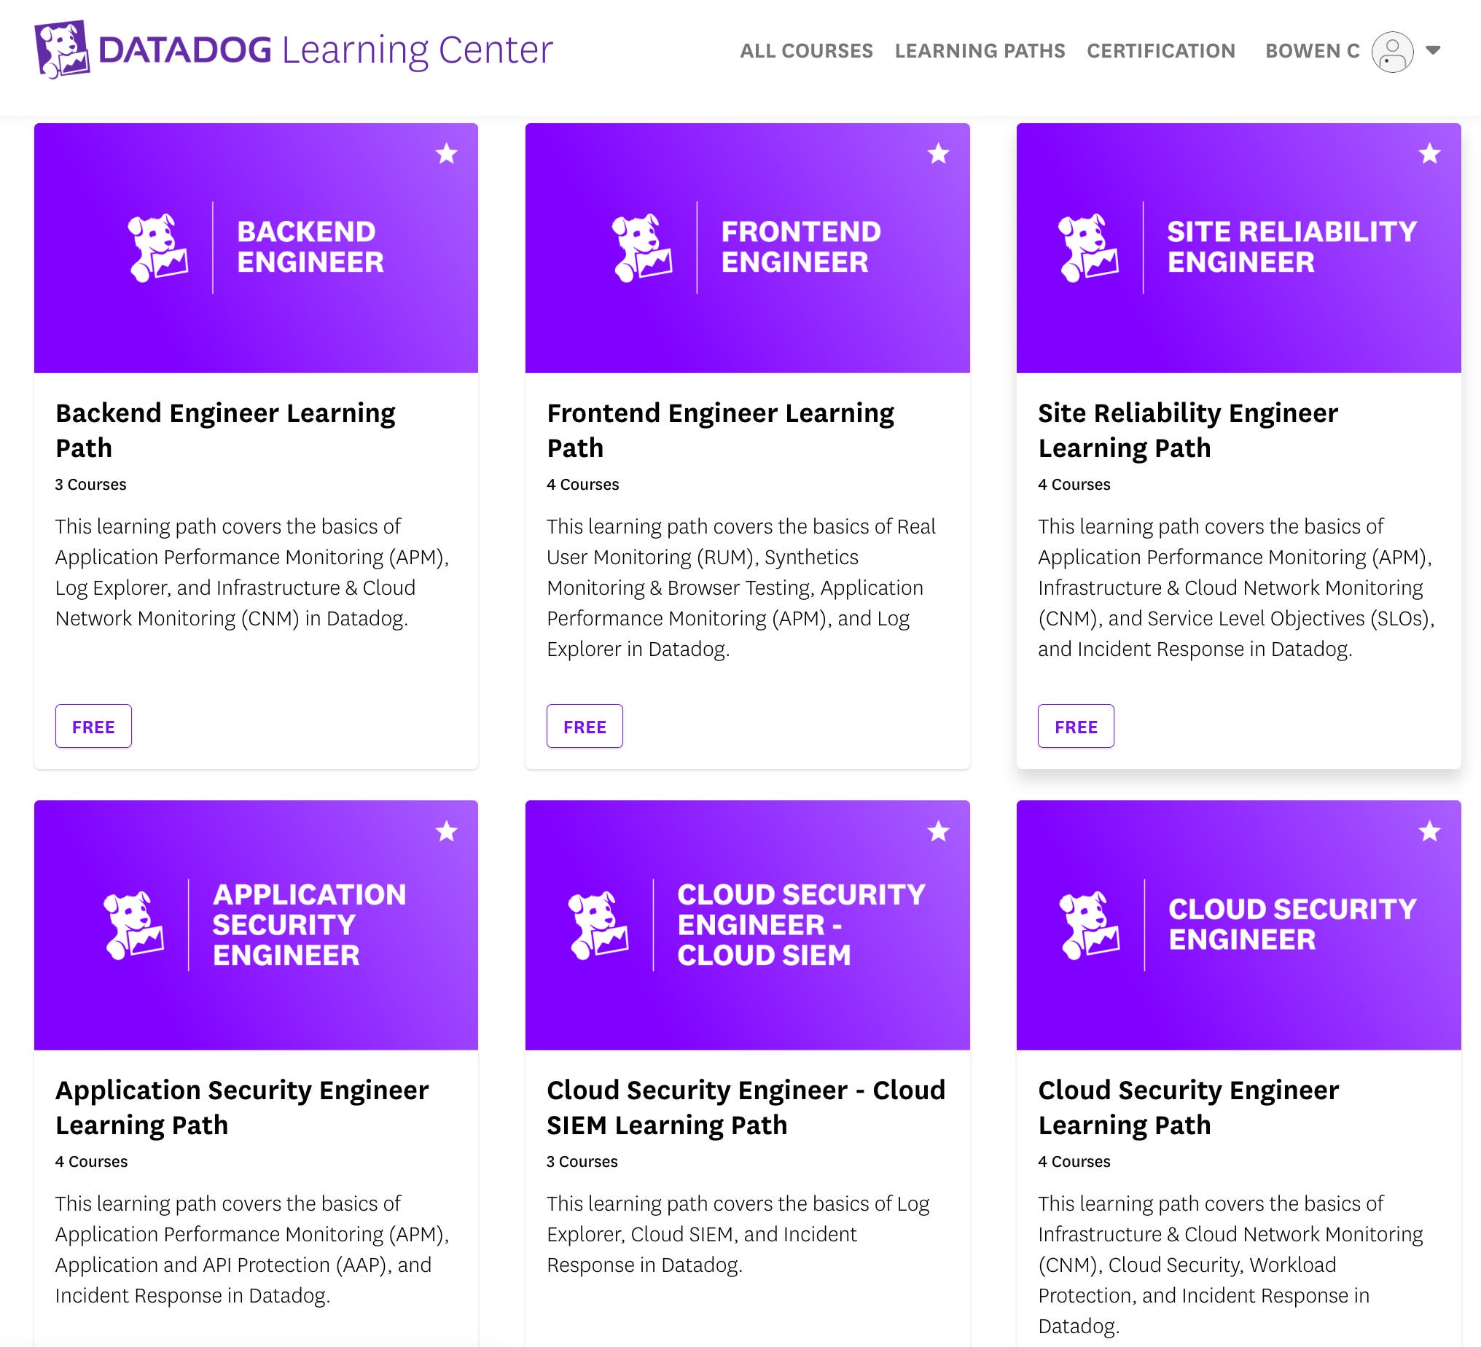
Task: Click FREE button on Site Reliability path
Action: pyautogui.click(x=1076, y=726)
